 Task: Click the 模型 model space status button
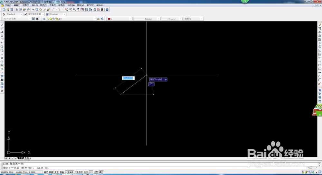coord(101,172)
